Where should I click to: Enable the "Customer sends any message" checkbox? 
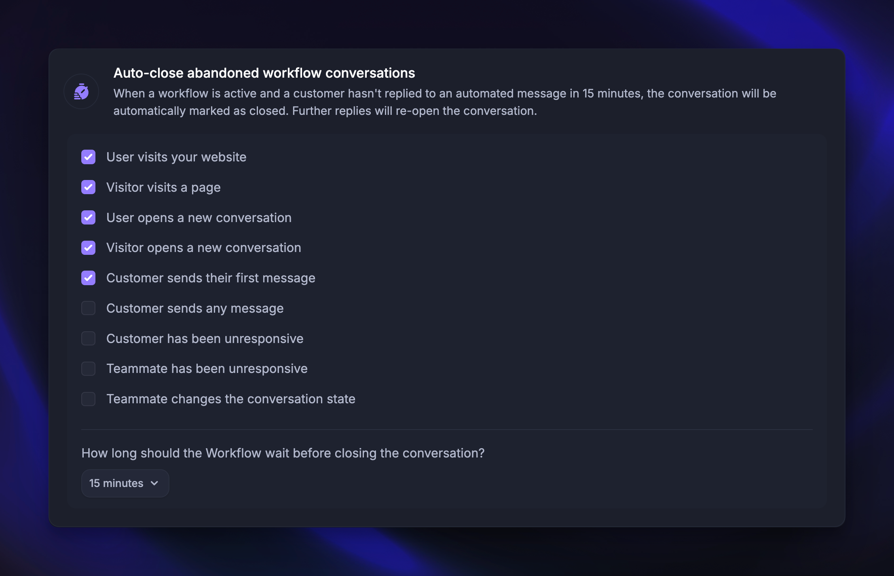click(88, 308)
